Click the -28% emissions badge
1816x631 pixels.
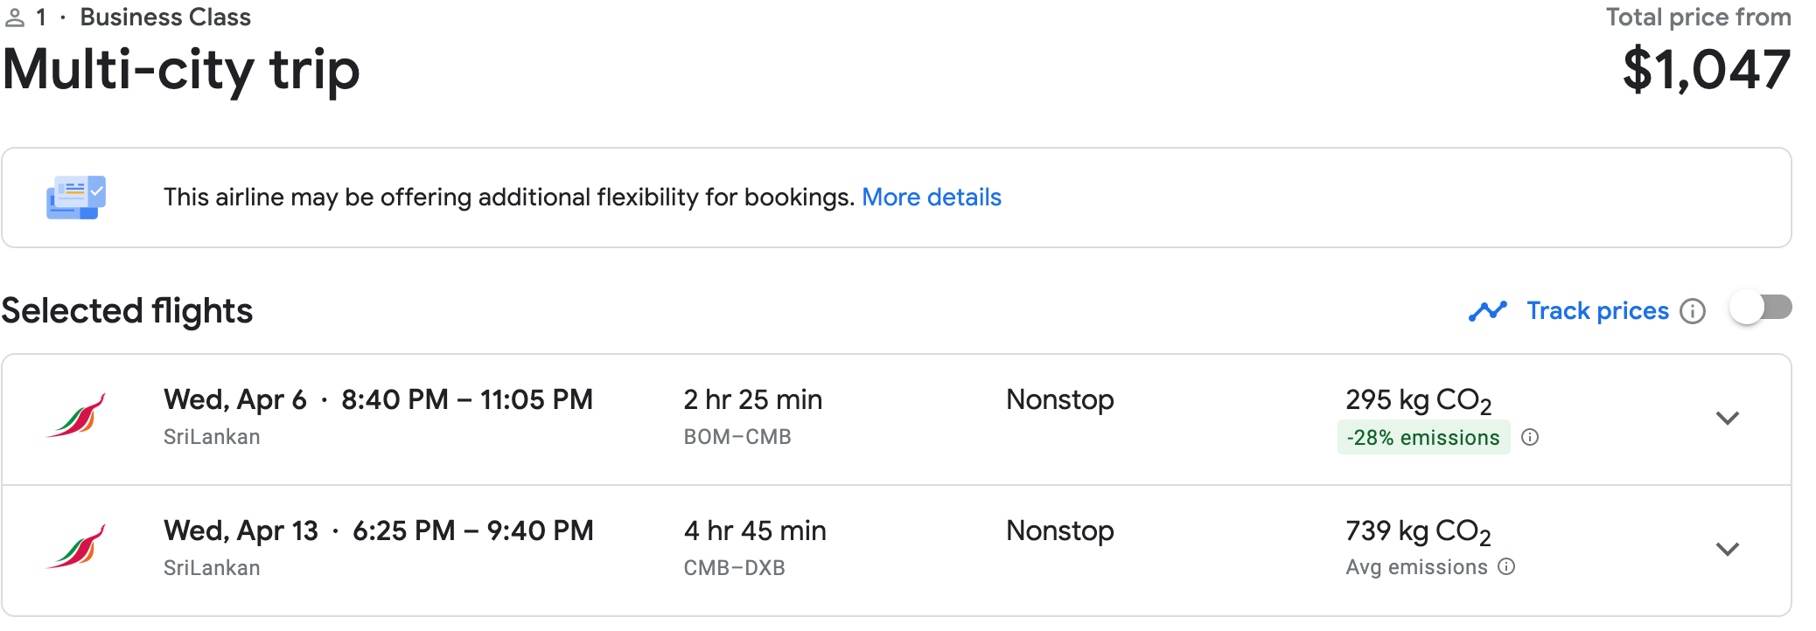pyautogui.click(x=1422, y=437)
